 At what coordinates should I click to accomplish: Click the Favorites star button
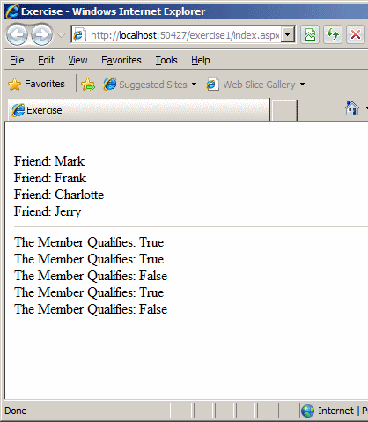(36, 85)
